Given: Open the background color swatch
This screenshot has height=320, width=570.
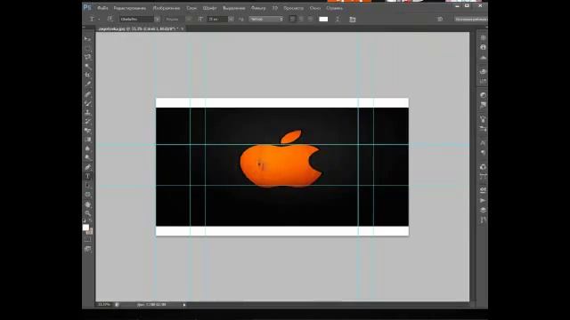Looking at the screenshot, I should [x=90, y=231].
